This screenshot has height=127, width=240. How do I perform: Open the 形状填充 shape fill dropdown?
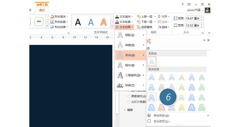[x=59, y=17]
